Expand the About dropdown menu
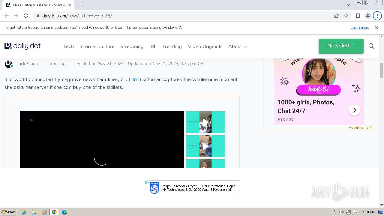This screenshot has height=216, width=384. pos(238,46)
